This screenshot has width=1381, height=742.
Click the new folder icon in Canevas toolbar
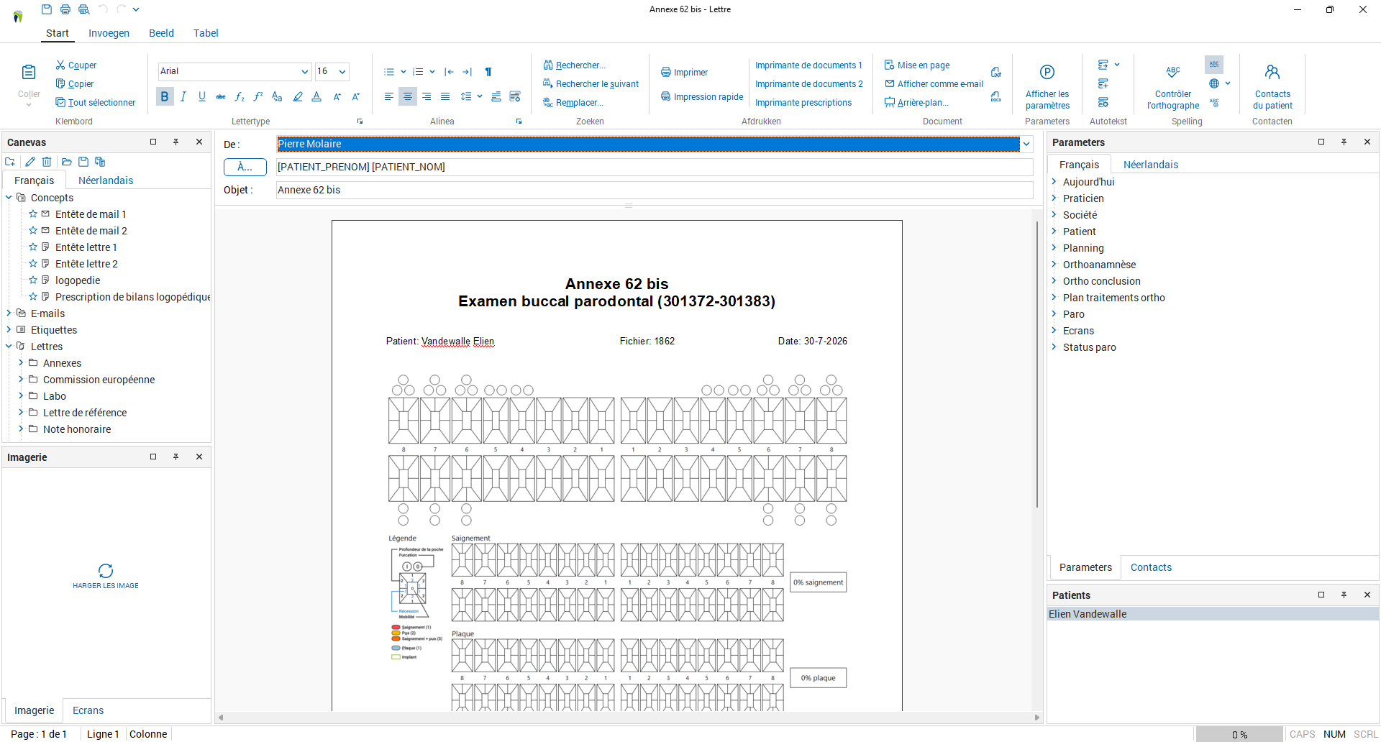click(x=10, y=162)
